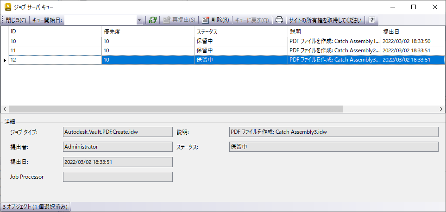Image resolution: width=446 pixels, height=212 pixels.
Task: Click the Vault app icon in title bar
Action: click(x=8, y=7)
